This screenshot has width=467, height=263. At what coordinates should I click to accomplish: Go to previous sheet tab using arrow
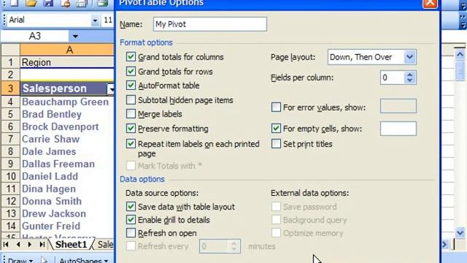pos(18,245)
